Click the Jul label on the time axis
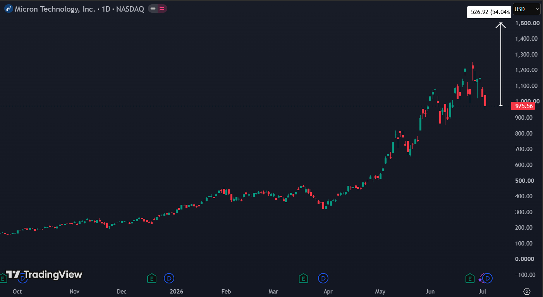The width and height of the screenshot is (543, 297). coord(482,291)
